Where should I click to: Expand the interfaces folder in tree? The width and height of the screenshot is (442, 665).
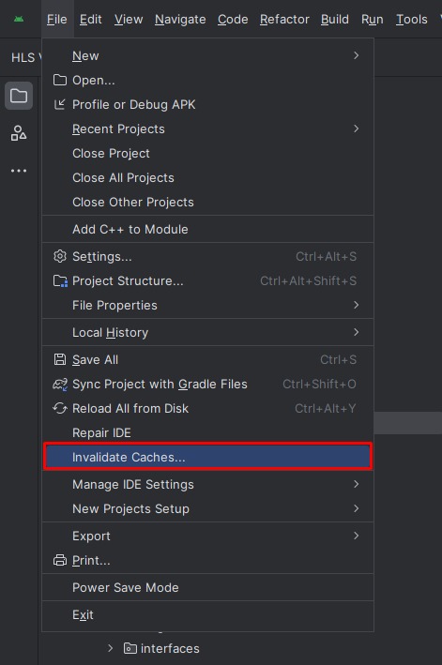pos(111,648)
